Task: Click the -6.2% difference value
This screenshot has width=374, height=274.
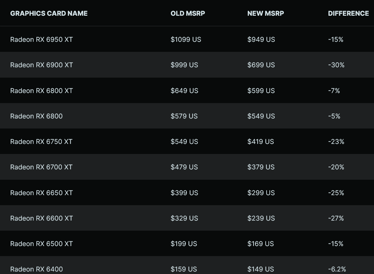Action: click(x=337, y=269)
